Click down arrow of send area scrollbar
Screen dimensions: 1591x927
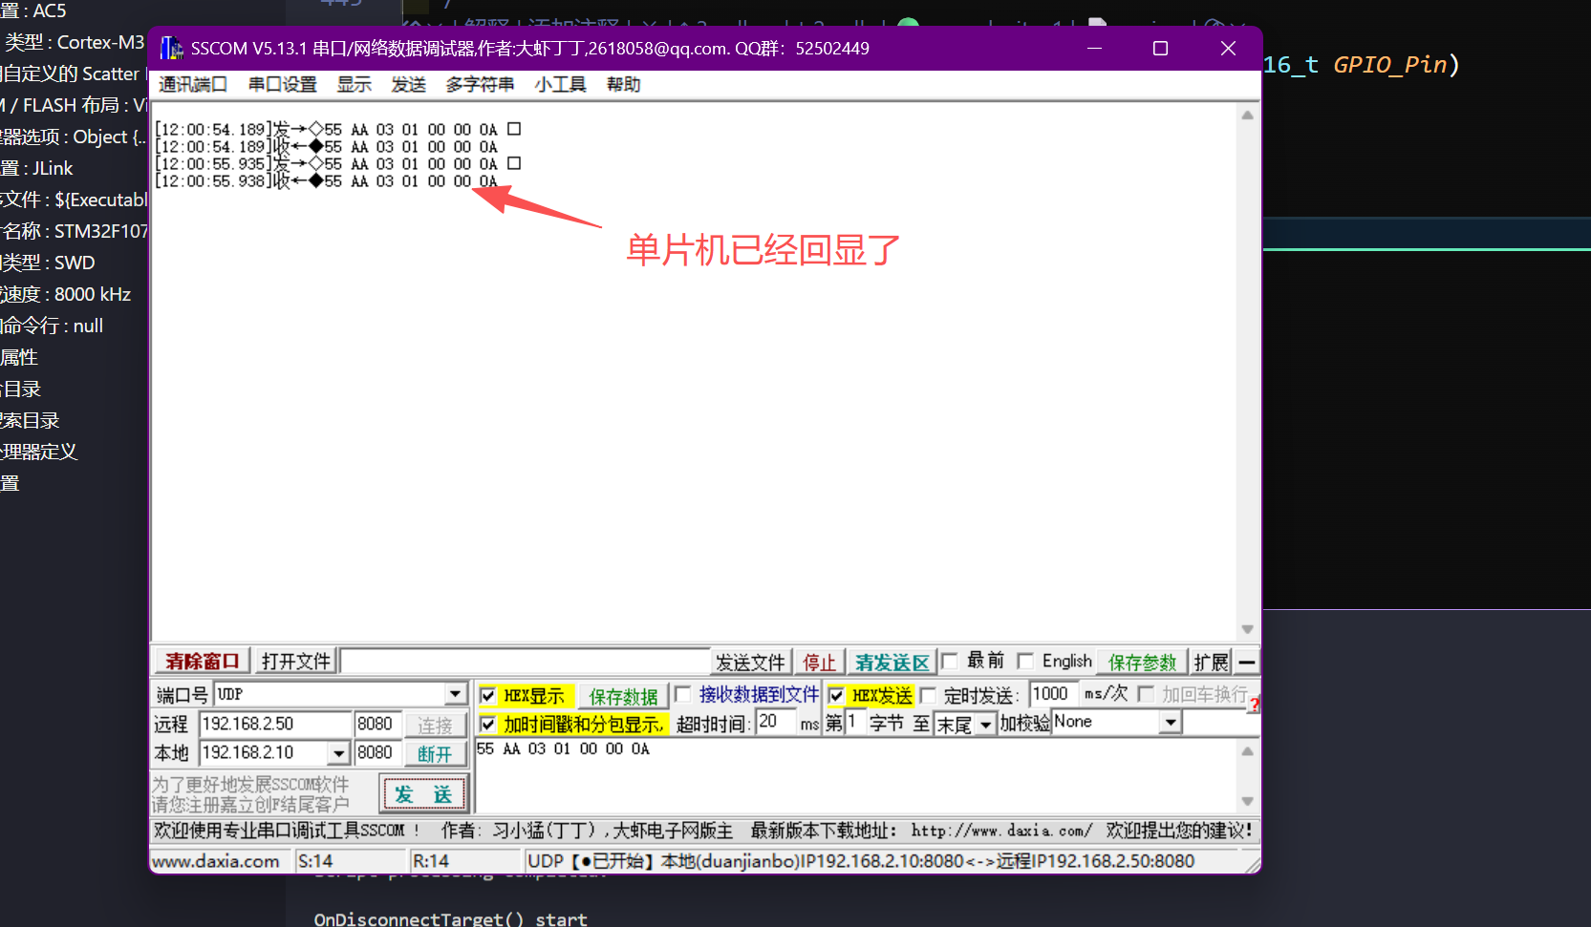point(1247,801)
